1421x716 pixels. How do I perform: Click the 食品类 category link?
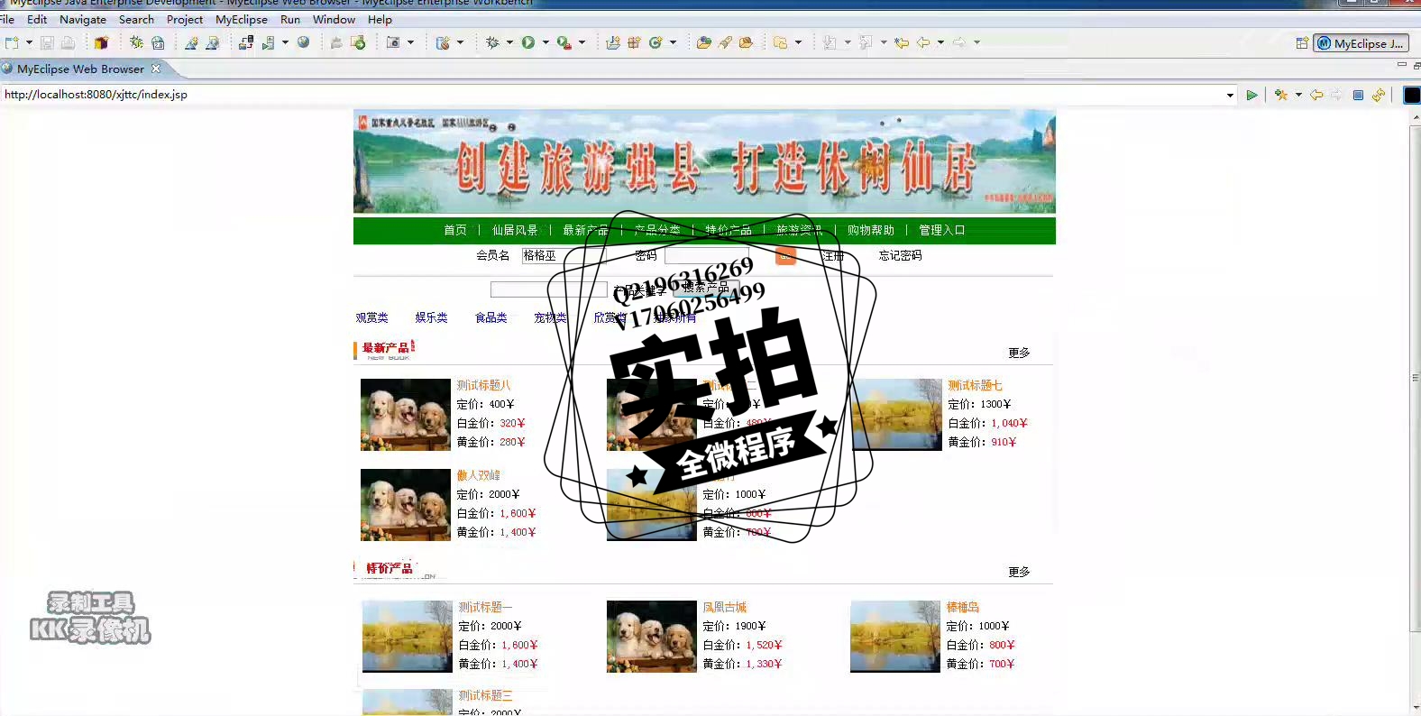point(491,317)
